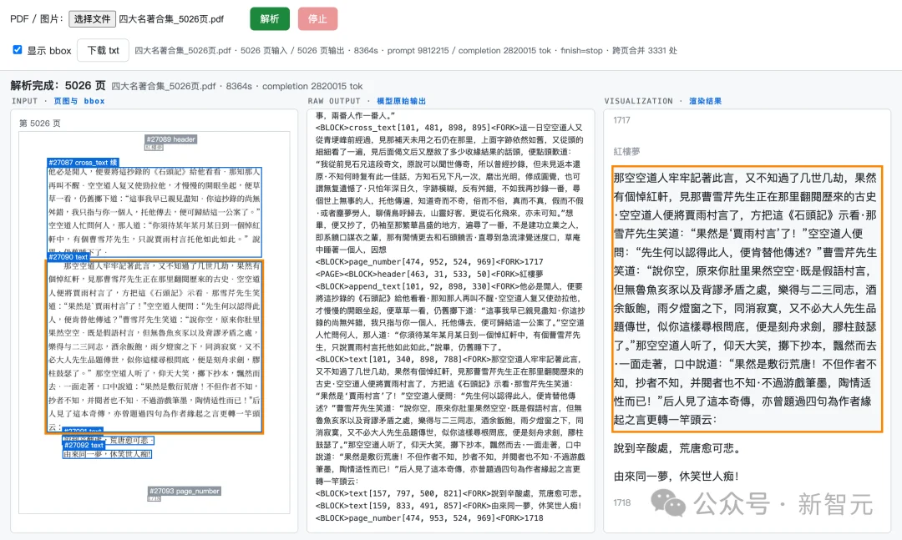
Task: Click the green 解析 button
Action: (269, 19)
